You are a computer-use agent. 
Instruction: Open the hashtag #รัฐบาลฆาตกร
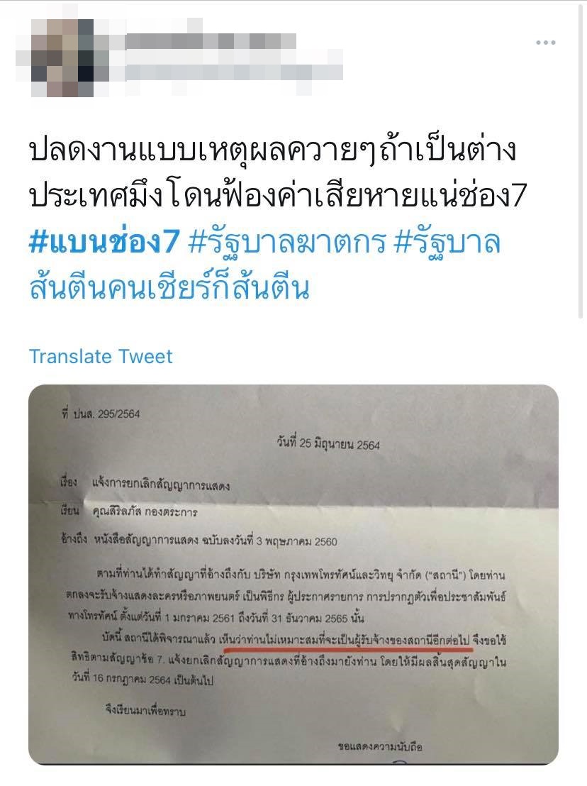pyautogui.click(x=288, y=242)
